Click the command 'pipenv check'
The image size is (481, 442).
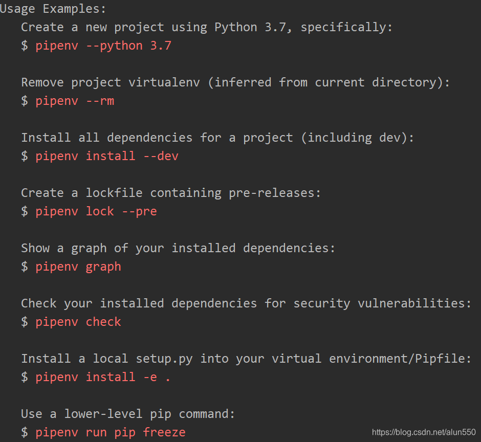[78, 322]
